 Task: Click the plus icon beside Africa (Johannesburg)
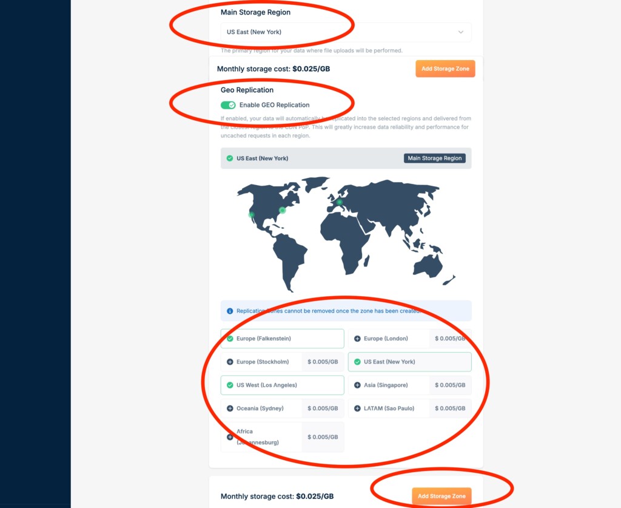click(230, 437)
